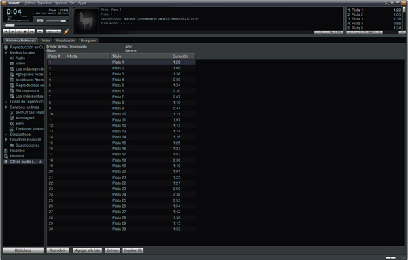
Task: Click the Moodagent icon
Action: 12,118
